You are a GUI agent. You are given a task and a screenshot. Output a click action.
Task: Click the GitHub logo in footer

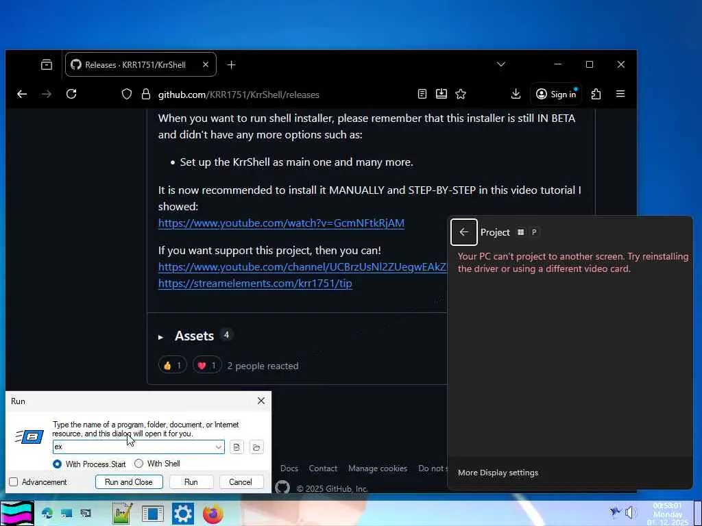click(282, 487)
